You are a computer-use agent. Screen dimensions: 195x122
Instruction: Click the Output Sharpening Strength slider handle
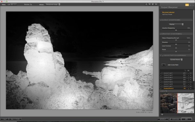point(176,40)
